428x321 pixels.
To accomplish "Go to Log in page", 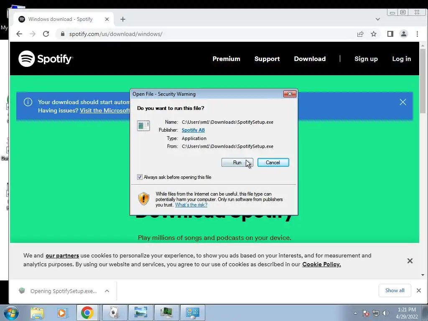I will coord(402,59).
